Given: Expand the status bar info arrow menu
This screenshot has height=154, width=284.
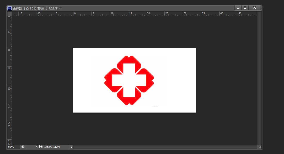Looking at the screenshot, I should point(72,147).
